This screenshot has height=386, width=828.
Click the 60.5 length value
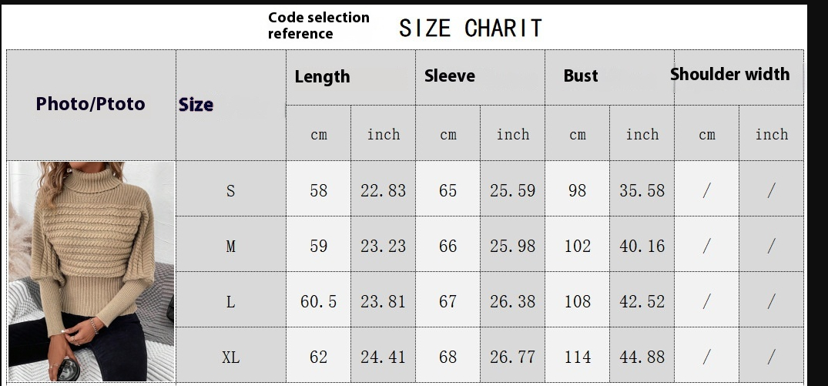point(318,301)
